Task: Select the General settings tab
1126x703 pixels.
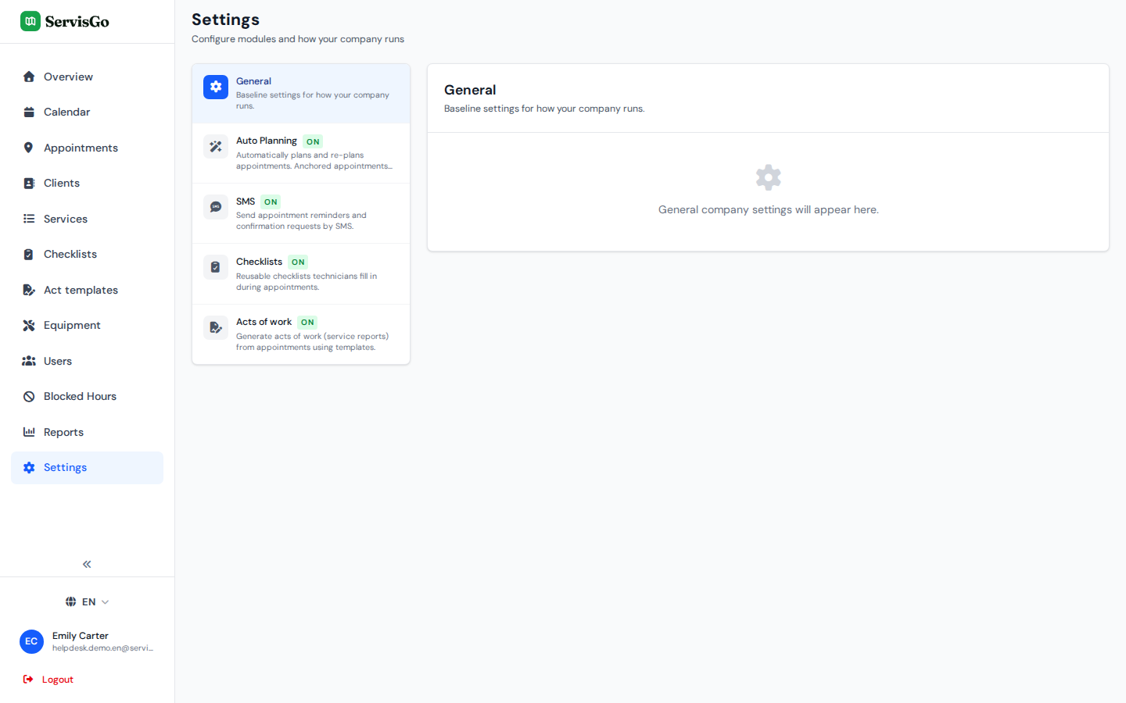Action: coord(301,93)
